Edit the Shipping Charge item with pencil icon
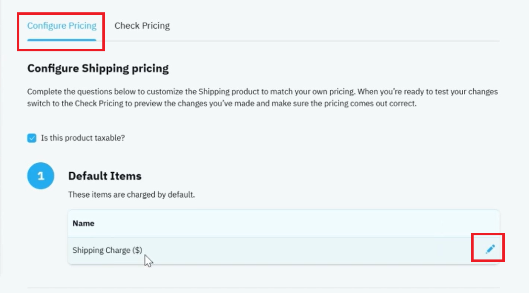The height and width of the screenshot is (293, 529). (x=490, y=249)
